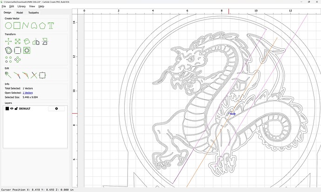Open the File menu
Viewport: 321px width, 192px height.
[4, 6]
